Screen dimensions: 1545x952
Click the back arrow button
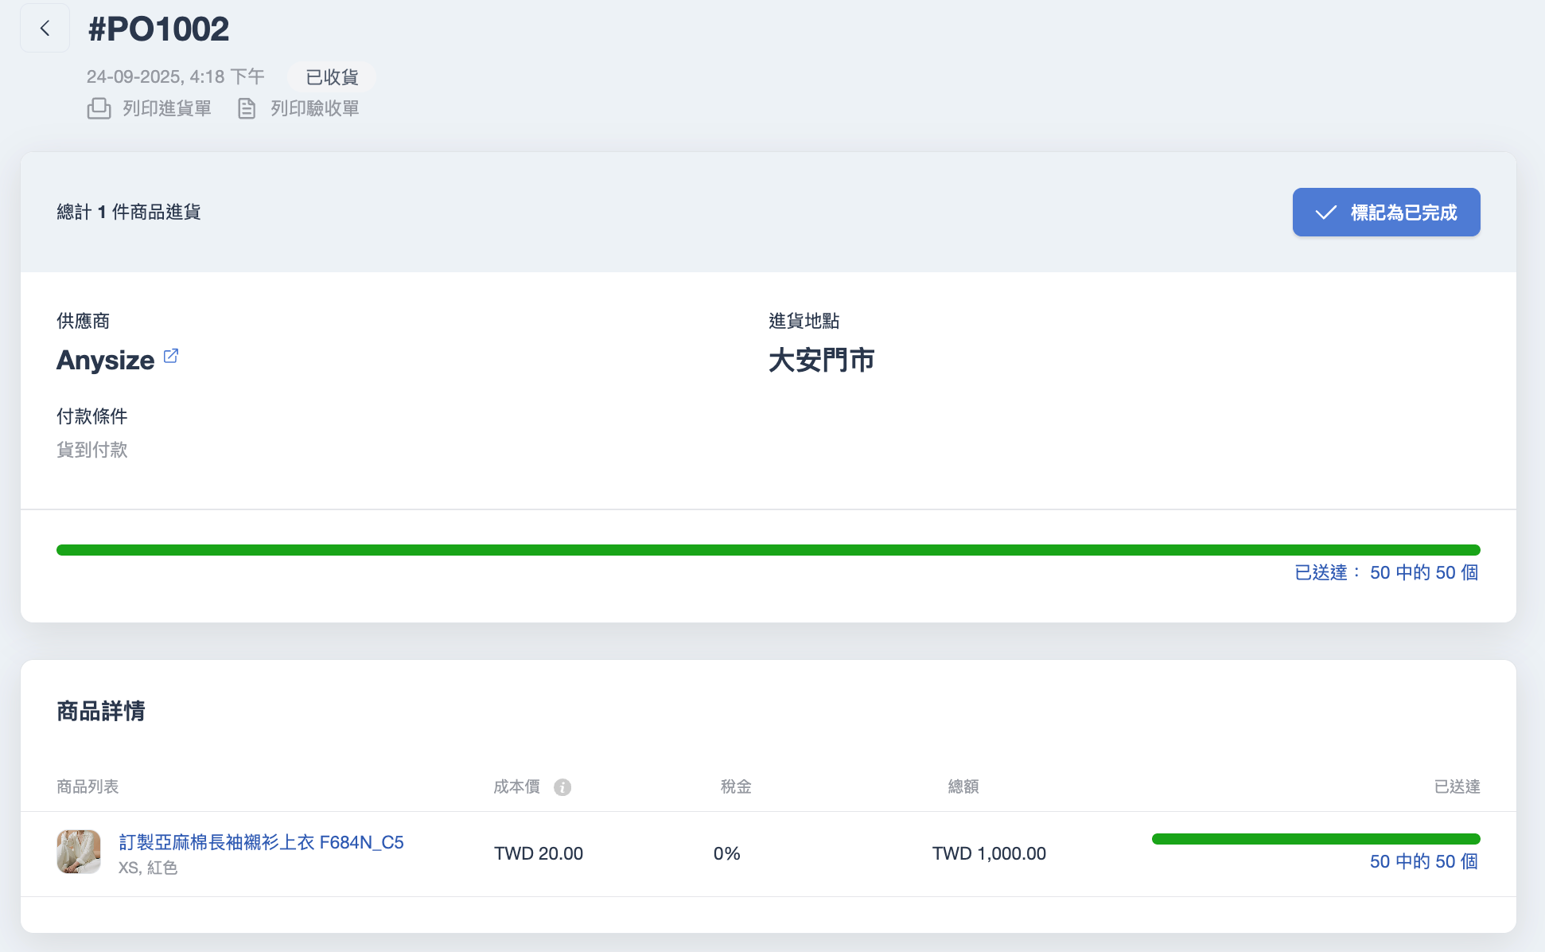(x=45, y=29)
